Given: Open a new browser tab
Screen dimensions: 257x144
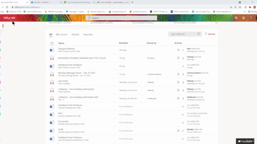Looking at the screenshot, I should pyautogui.click(x=132, y=2).
